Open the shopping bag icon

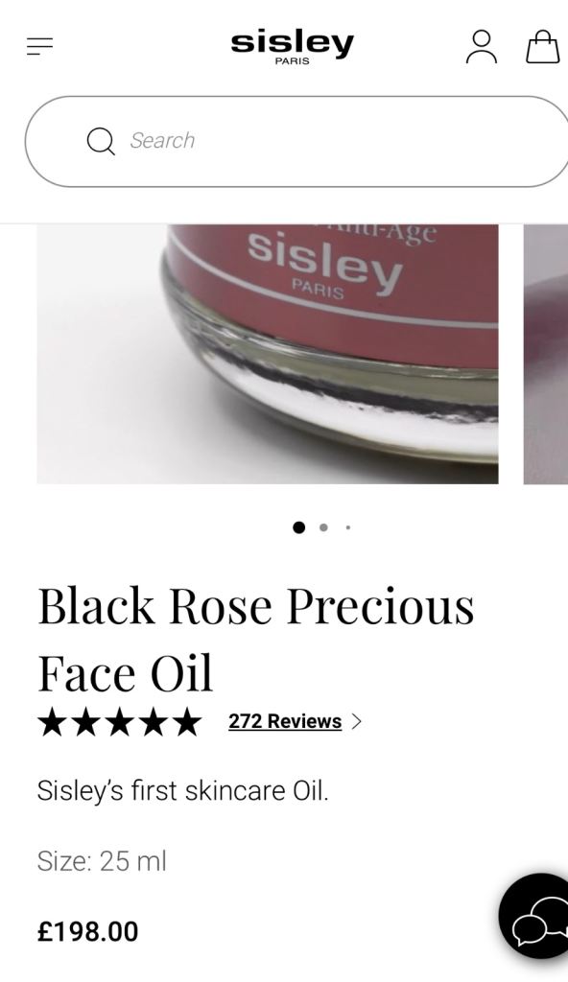click(x=542, y=47)
